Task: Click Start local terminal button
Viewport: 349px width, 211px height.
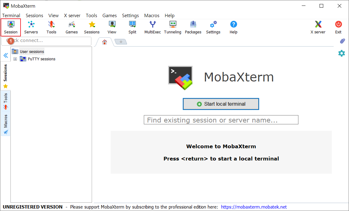Action: coord(221,104)
